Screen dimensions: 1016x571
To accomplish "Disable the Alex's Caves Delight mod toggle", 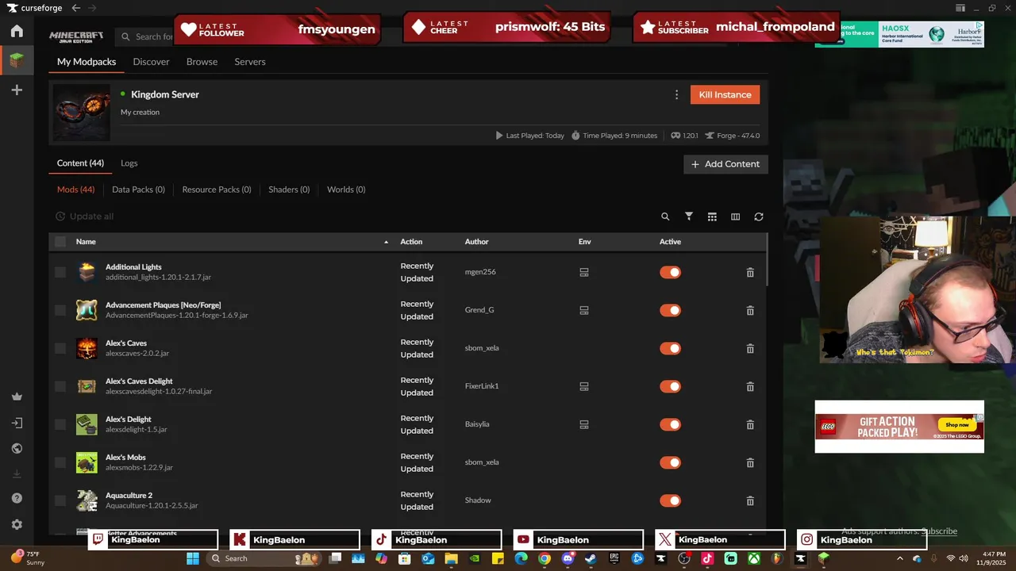I will click(671, 386).
